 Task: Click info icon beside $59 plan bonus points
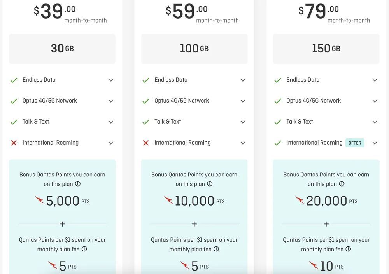click(210, 184)
